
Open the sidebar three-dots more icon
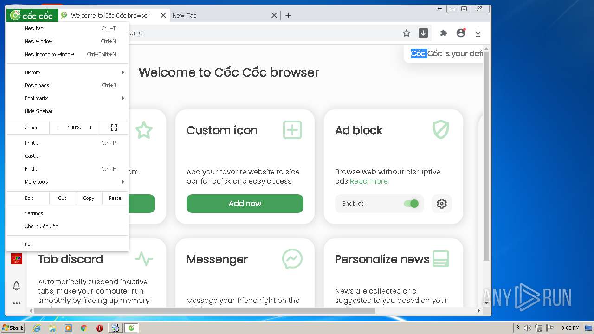click(x=17, y=303)
